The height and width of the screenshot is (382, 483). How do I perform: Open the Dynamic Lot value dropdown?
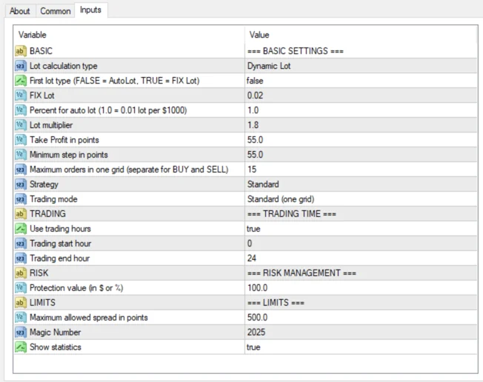point(361,66)
